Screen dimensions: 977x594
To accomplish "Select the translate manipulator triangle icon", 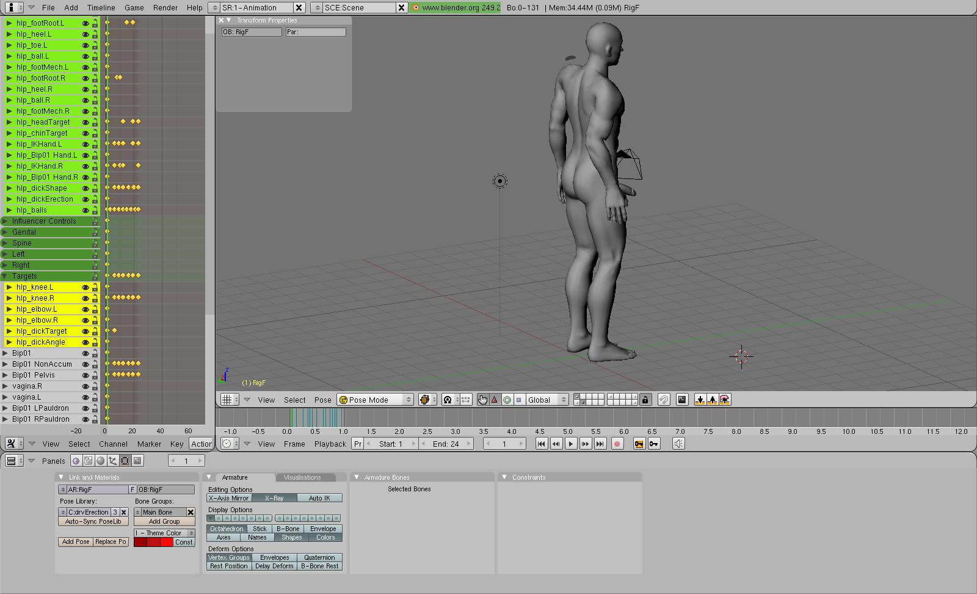I will click(495, 400).
